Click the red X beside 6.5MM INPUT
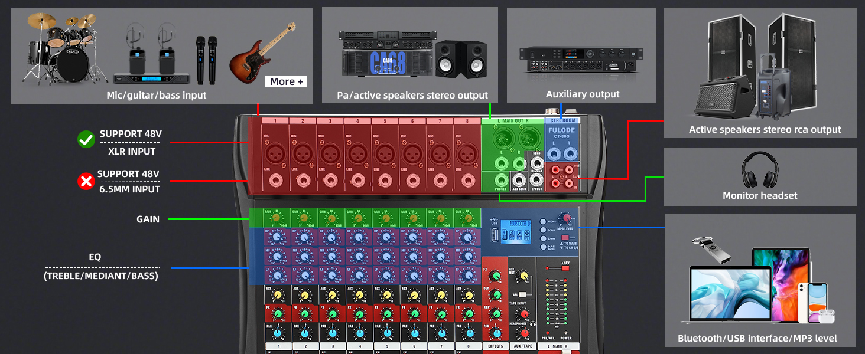This screenshot has width=865, height=354. tap(86, 181)
